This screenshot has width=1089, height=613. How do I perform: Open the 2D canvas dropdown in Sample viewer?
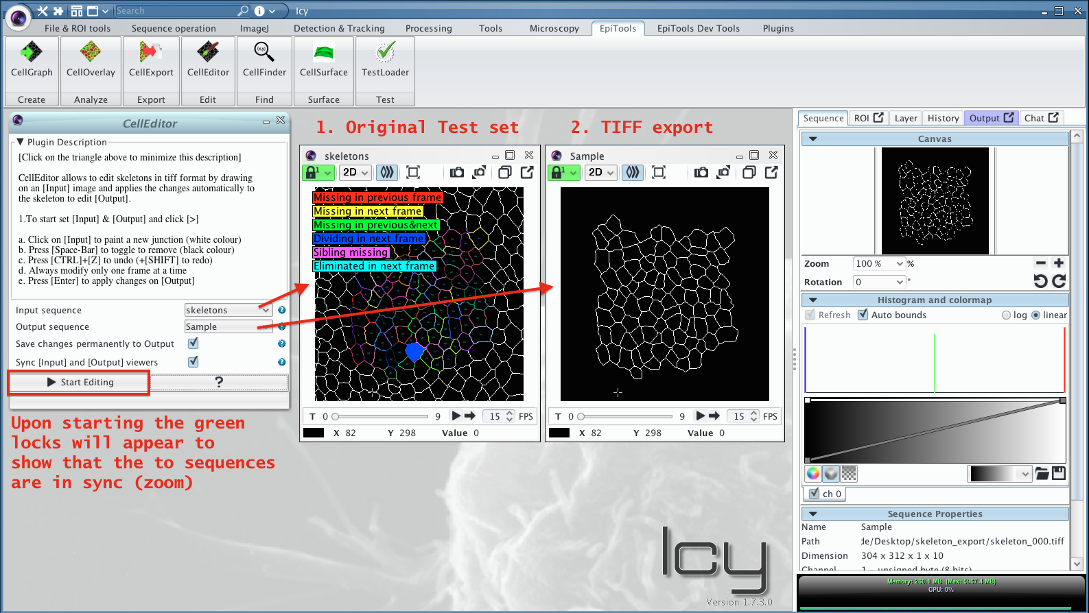(x=601, y=173)
